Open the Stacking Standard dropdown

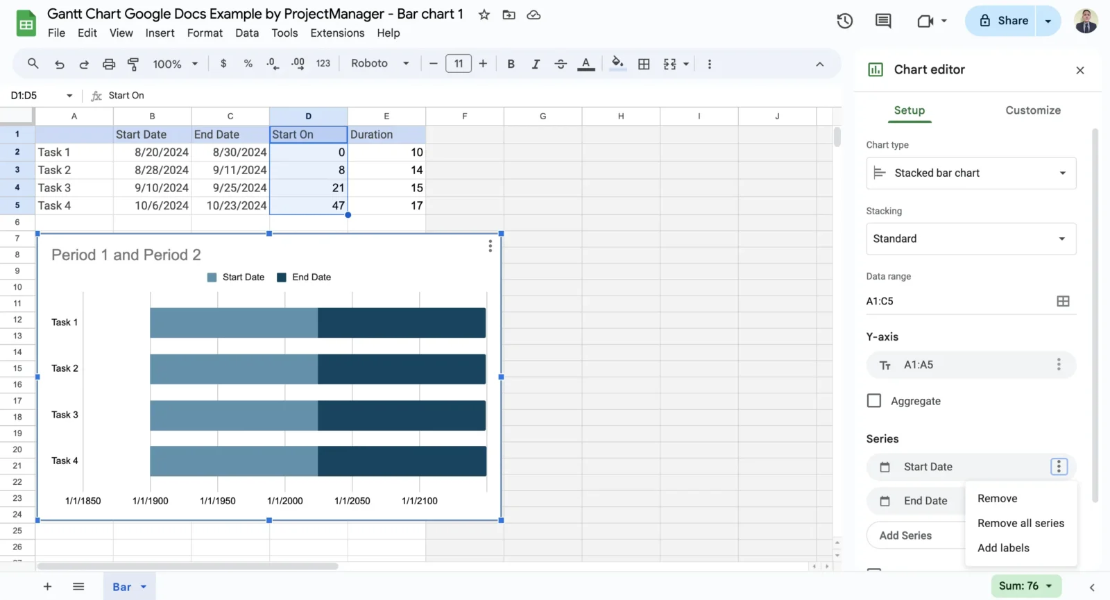coord(971,239)
